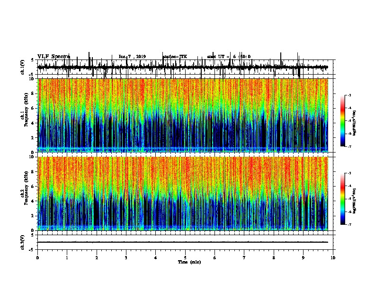
Task: Pick the ch.2 spectrogram color scale bar
Action: coord(343,199)
